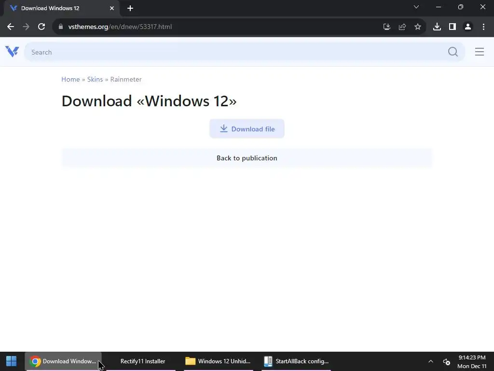The height and width of the screenshot is (371, 494).
Task: Click the URL in the address bar
Action: click(x=120, y=27)
